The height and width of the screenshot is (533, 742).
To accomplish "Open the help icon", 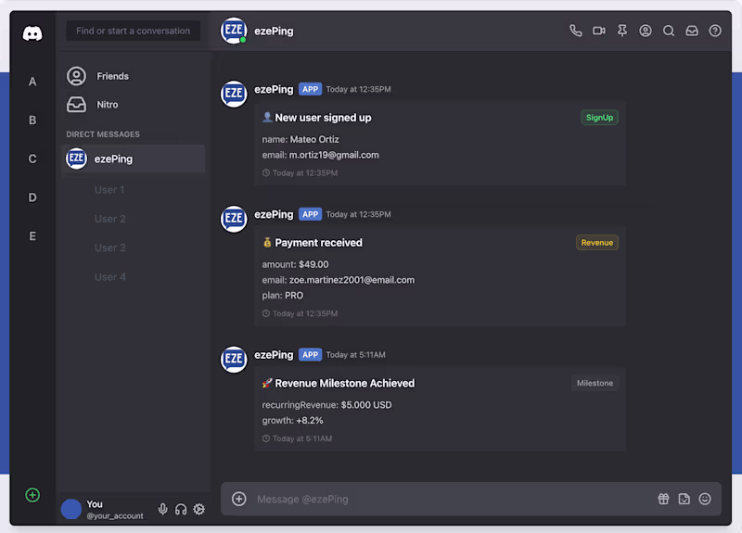I will (715, 31).
